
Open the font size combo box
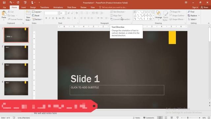63,13
